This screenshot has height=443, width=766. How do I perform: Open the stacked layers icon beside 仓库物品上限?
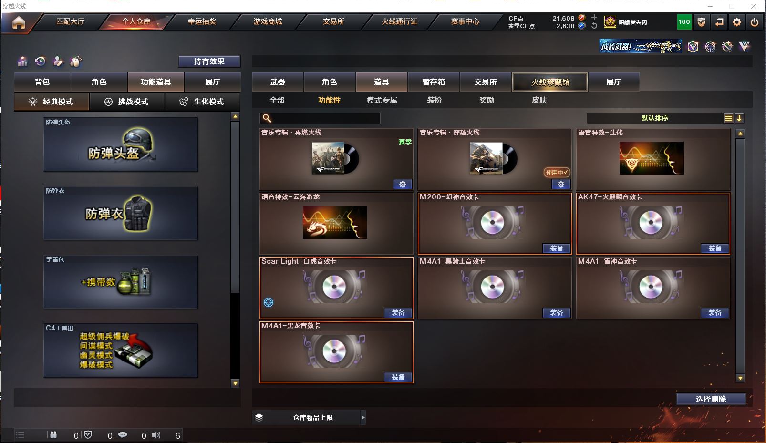[259, 417]
